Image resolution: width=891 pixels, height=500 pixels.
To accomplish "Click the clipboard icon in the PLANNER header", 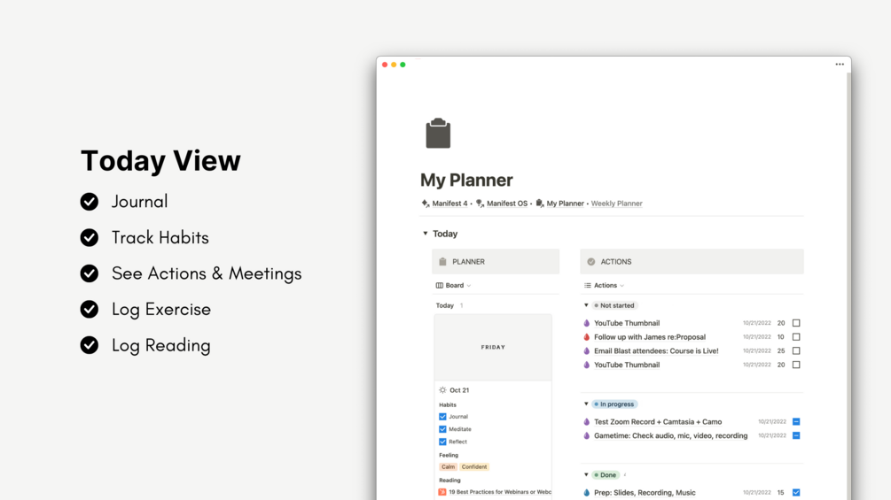I will click(x=442, y=262).
